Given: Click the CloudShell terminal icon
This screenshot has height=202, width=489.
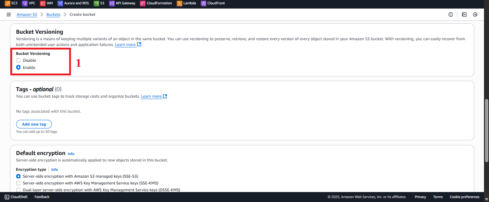Looking at the screenshot, I should pyautogui.click(x=7, y=197).
